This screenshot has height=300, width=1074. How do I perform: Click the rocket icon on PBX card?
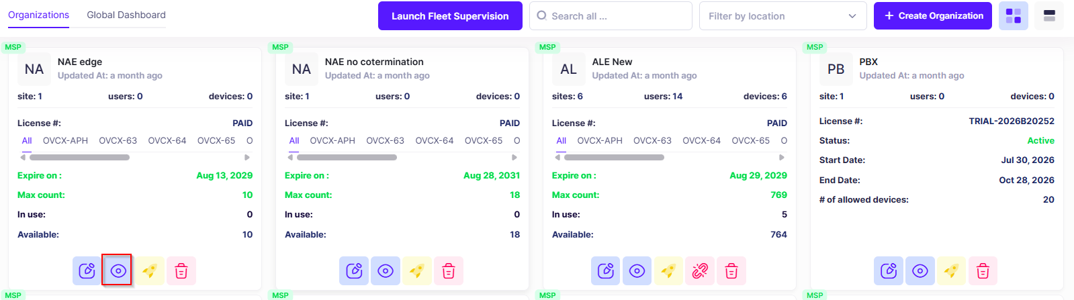click(951, 271)
